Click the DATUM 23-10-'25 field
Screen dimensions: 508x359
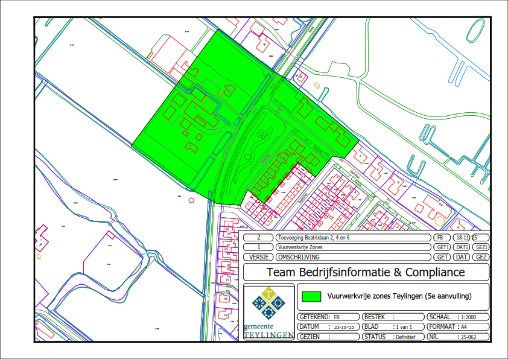329,326
